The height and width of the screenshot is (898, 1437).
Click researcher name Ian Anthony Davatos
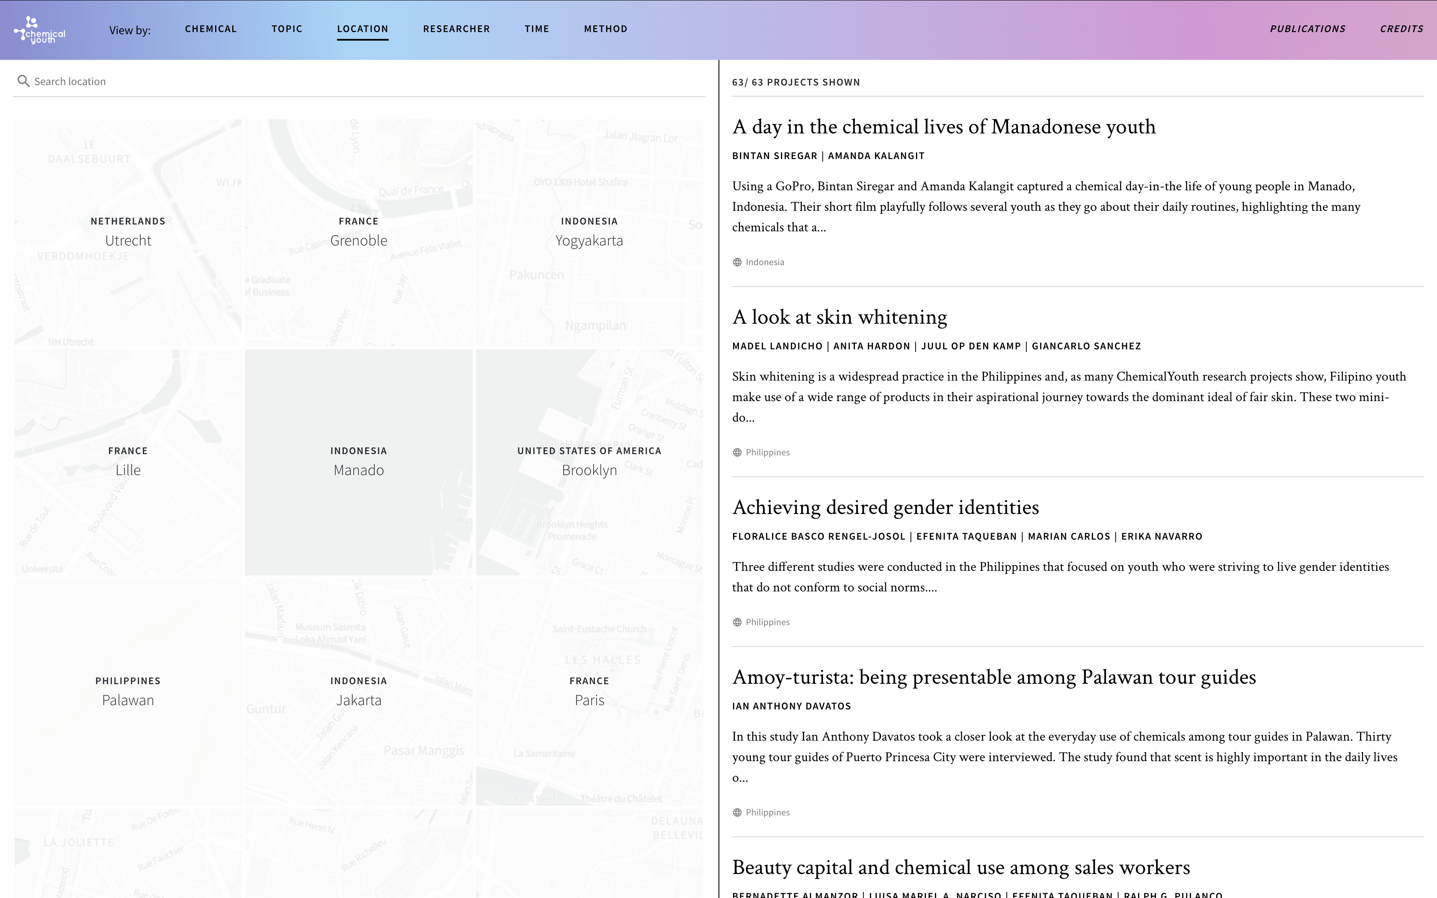pyautogui.click(x=792, y=706)
